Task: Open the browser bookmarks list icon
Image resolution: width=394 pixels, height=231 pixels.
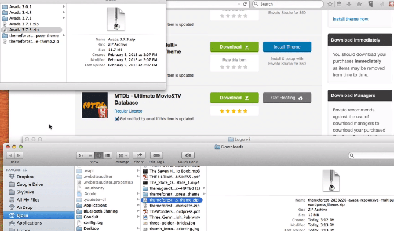Action: point(339,4)
